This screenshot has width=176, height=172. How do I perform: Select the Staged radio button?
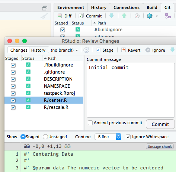(x=23, y=137)
